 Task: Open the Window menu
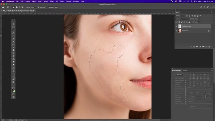[x=76, y=1]
